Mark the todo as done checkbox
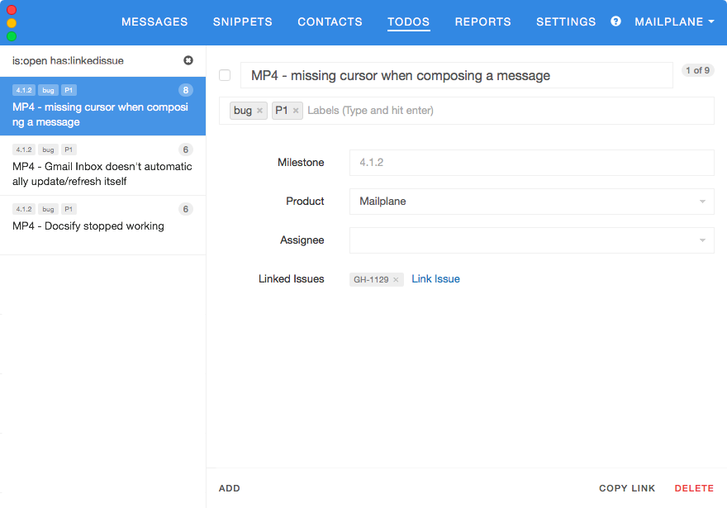 [x=225, y=75]
